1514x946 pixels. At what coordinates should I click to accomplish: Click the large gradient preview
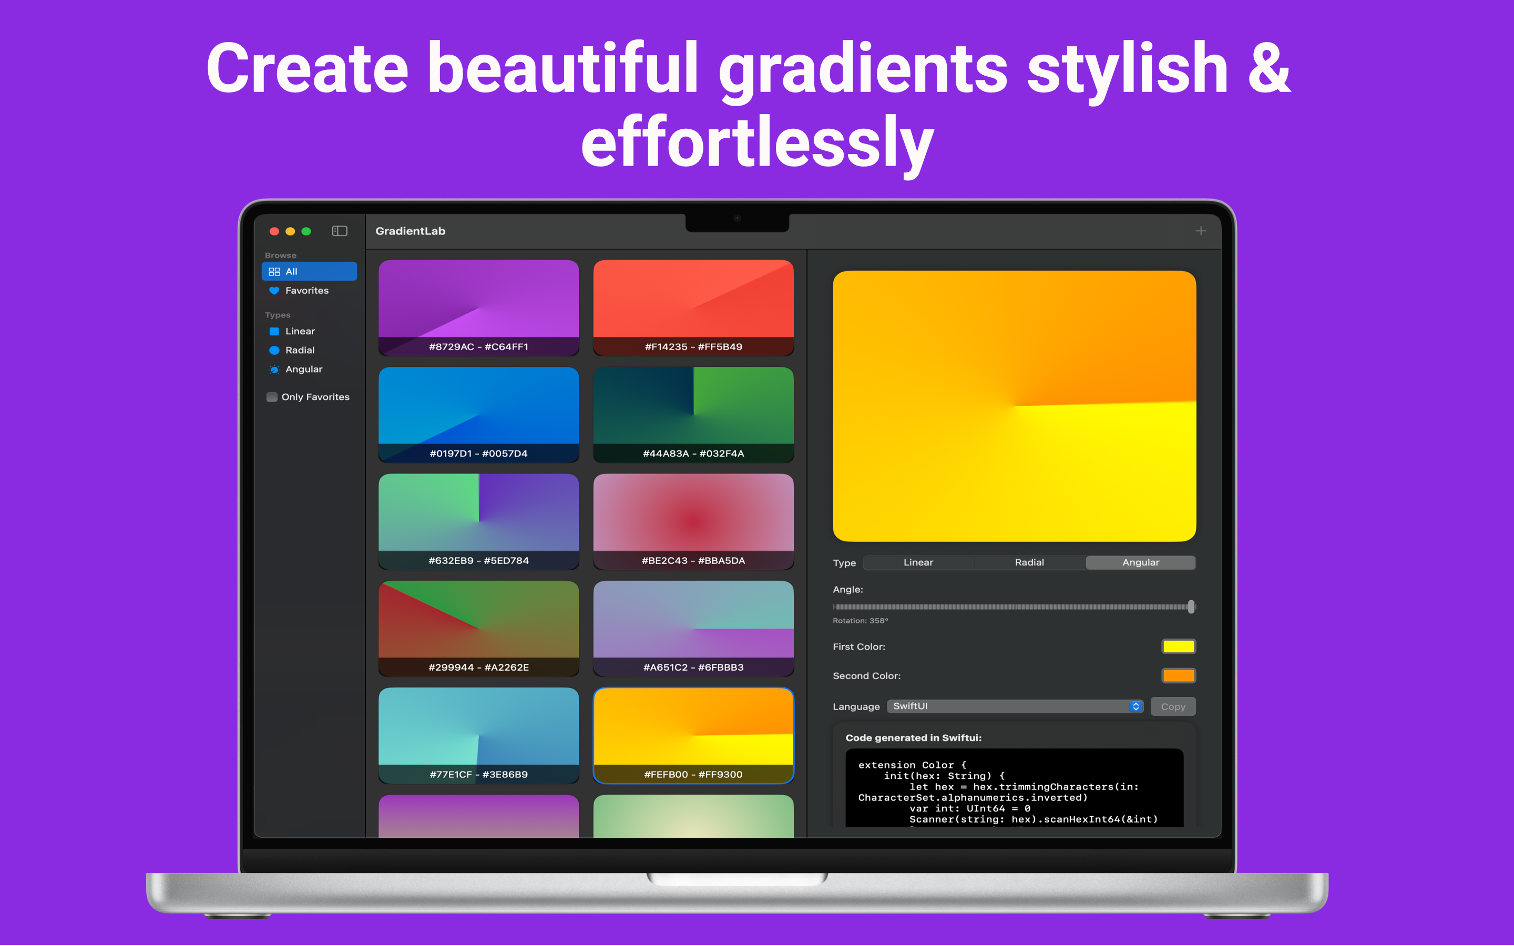pyautogui.click(x=1014, y=406)
